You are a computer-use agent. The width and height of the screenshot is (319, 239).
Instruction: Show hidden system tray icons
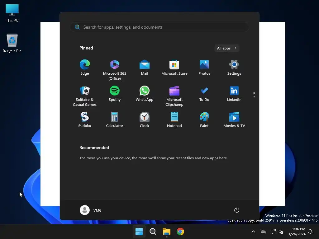click(x=253, y=232)
